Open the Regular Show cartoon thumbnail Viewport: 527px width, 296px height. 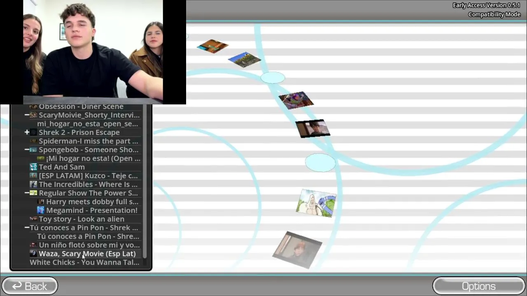pos(316,203)
